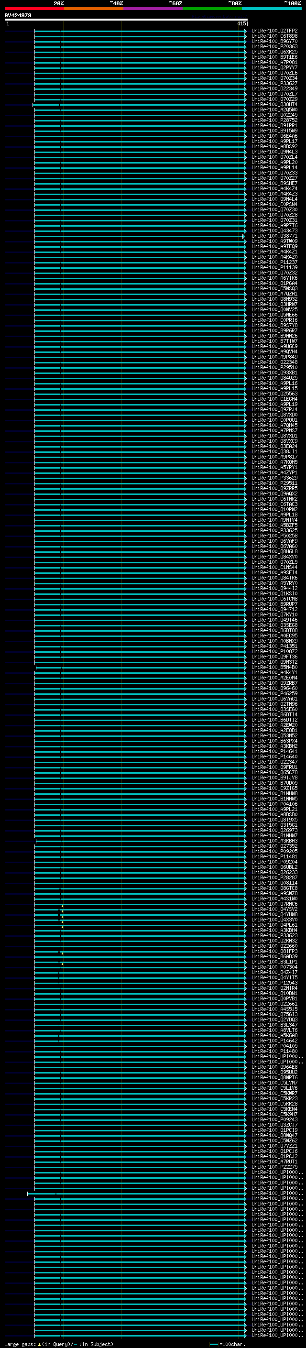
Task: Select hit label UniRef100_A4K4Z4
Action: pos(274,188)
